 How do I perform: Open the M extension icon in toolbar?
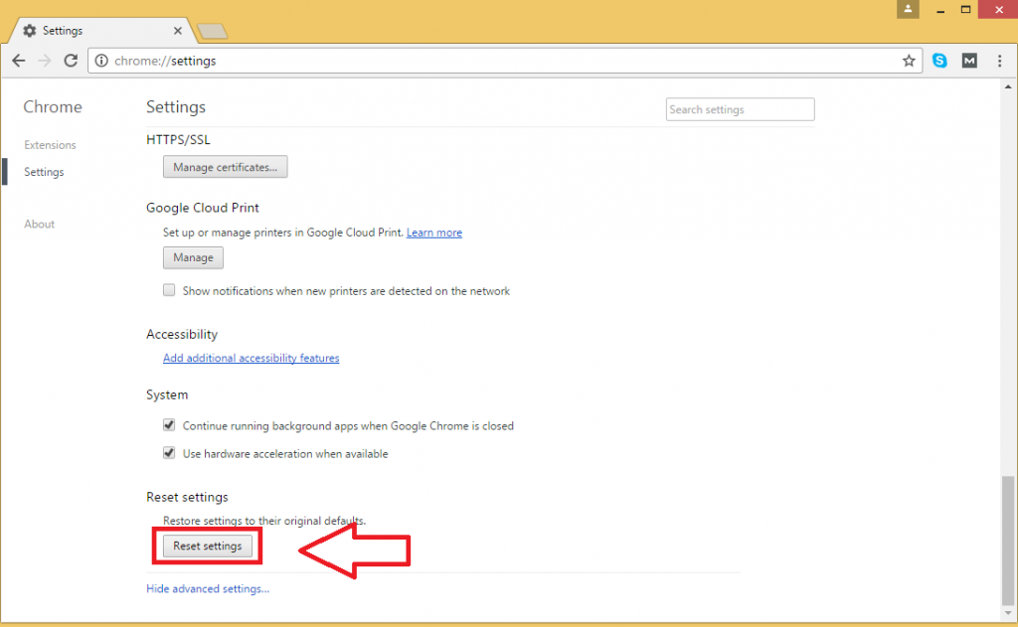pyautogui.click(x=969, y=61)
